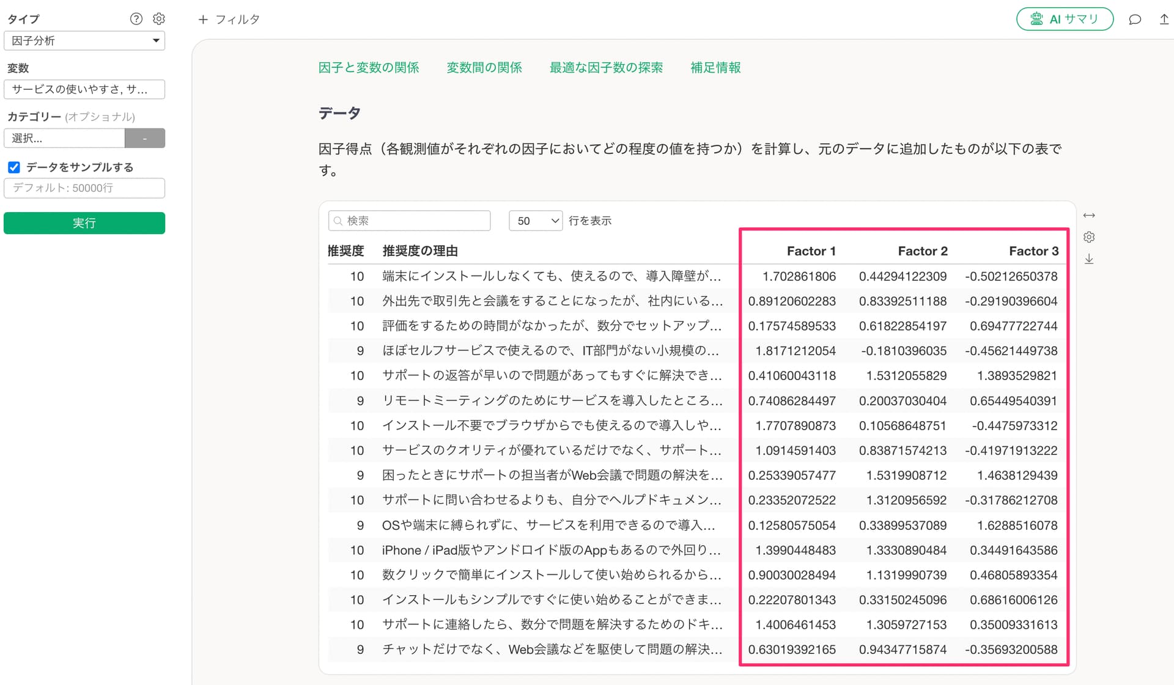This screenshot has height=685, width=1174.
Task: Download table data with arrow icon
Action: point(1089,259)
